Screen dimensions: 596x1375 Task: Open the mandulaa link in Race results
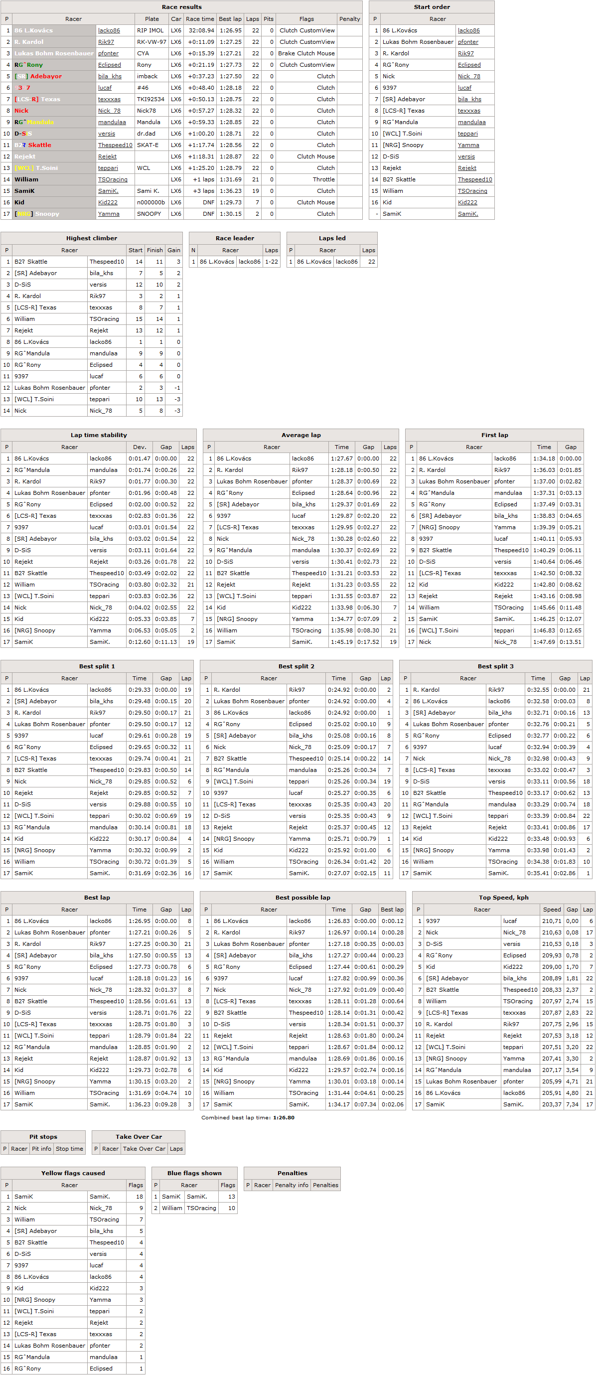pyautogui.click(x=112, y=122)
